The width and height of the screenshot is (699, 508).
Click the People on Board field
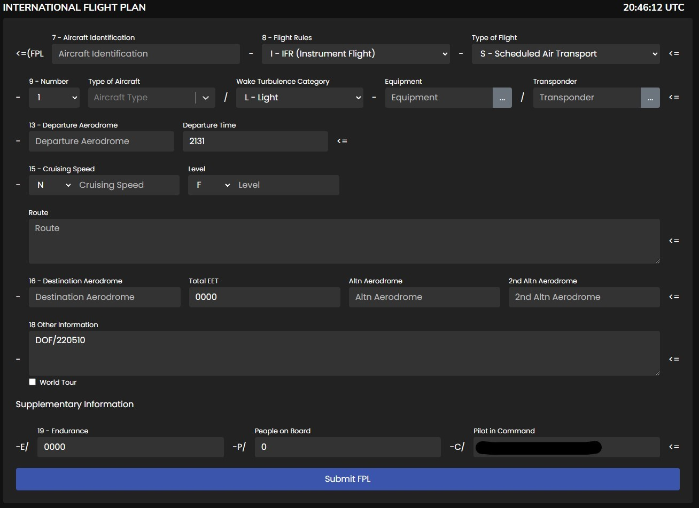point(348,447)
